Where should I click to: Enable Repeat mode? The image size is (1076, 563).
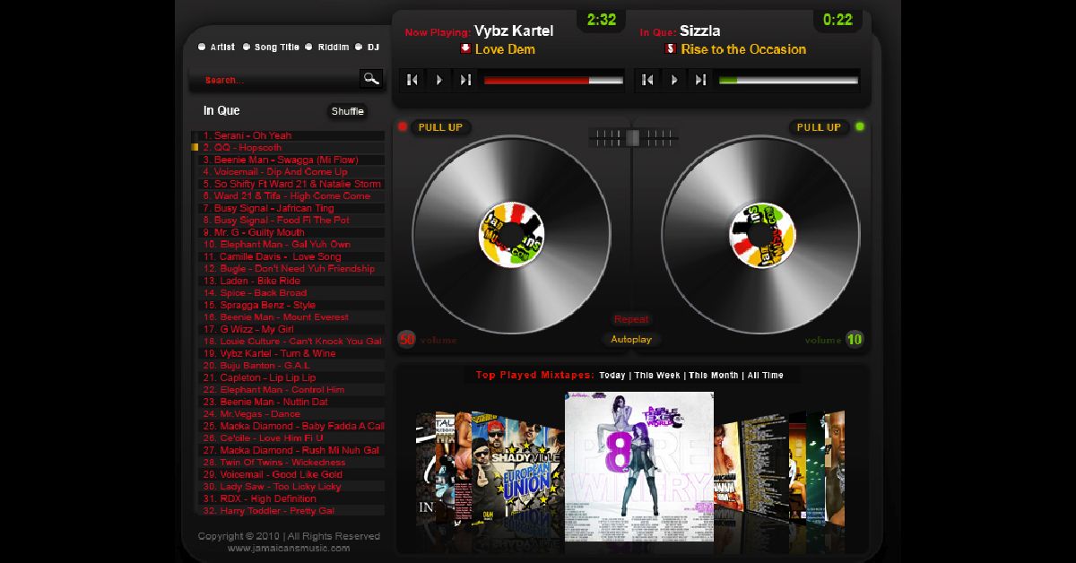pyautogui.click(x=630, y=319)
